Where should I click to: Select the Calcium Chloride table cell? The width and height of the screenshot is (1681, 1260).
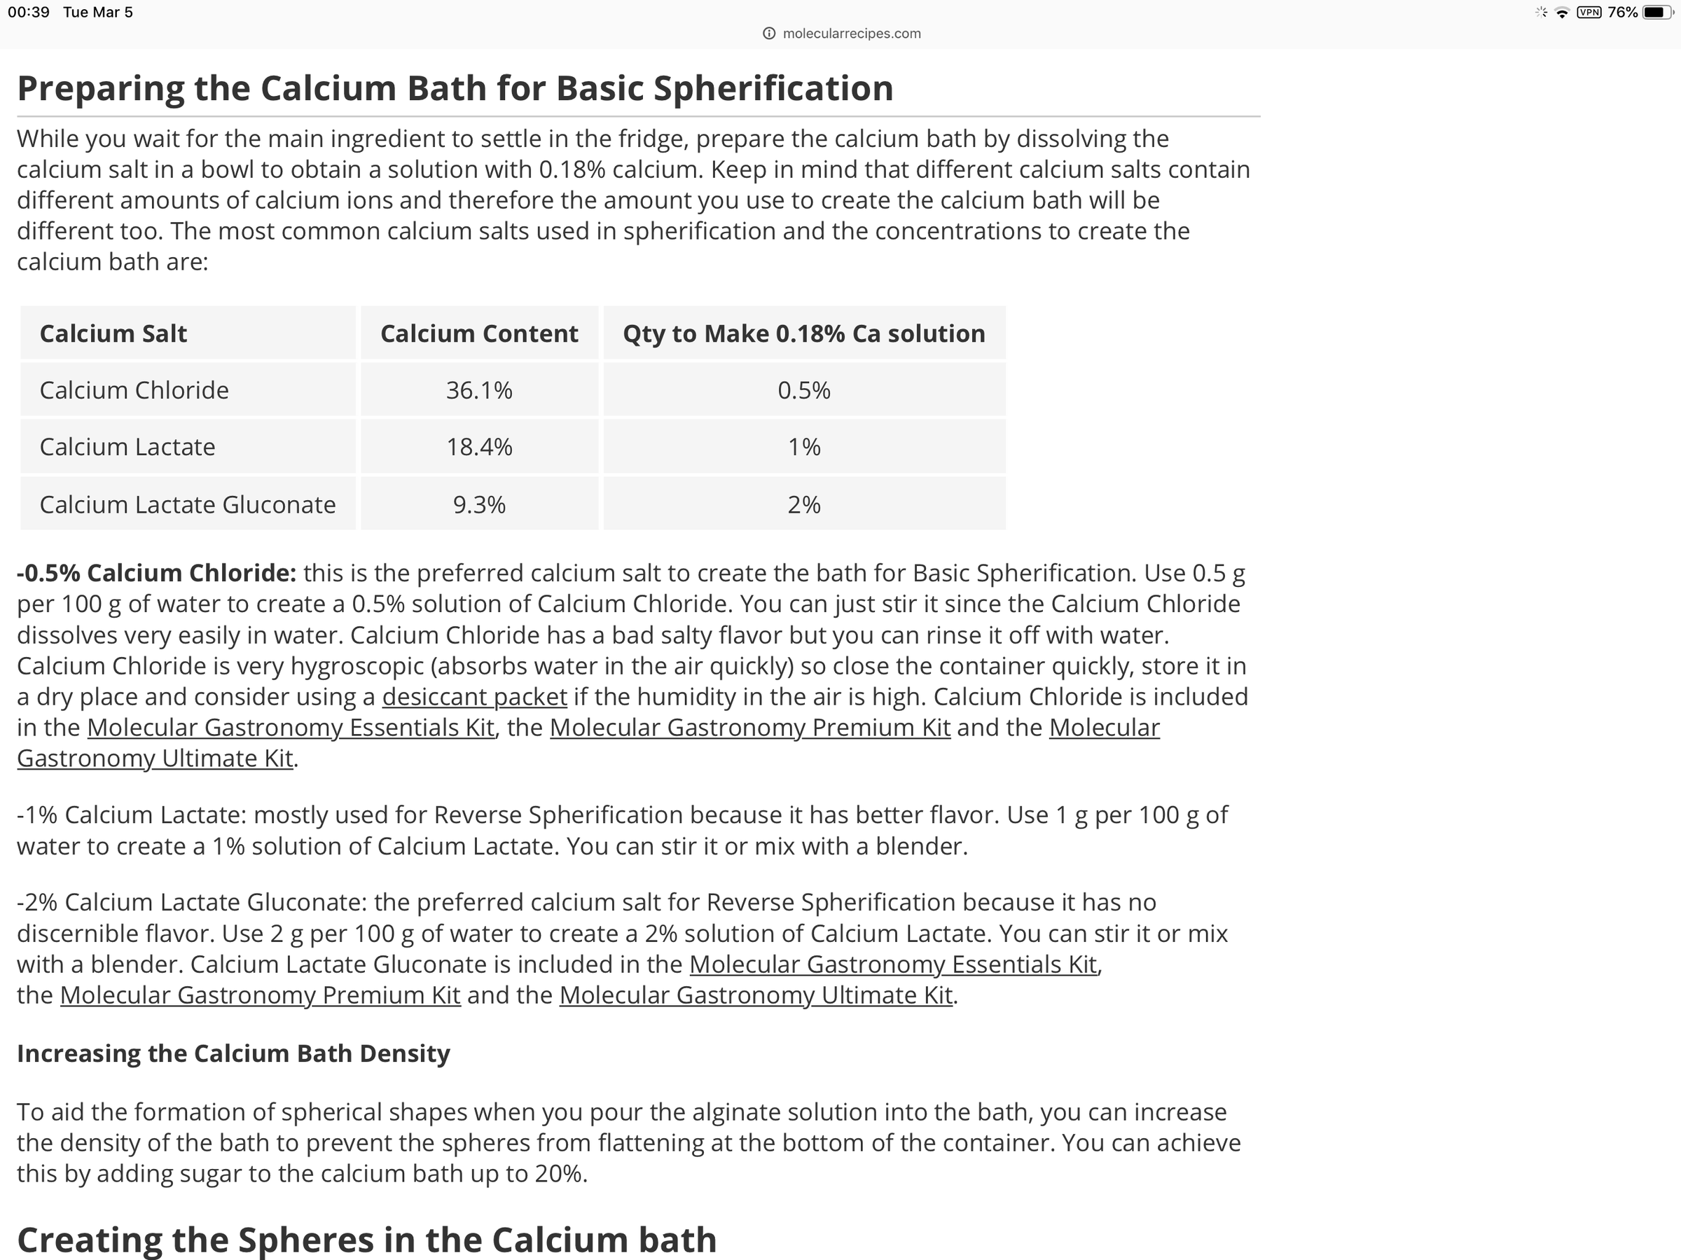134,391
